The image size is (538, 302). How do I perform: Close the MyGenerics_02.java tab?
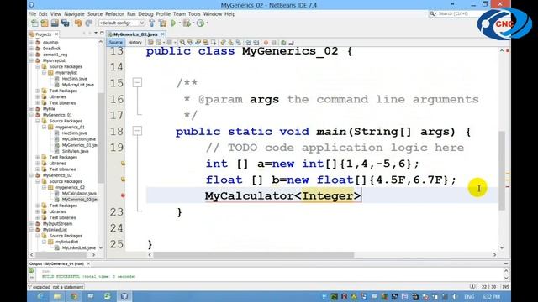[162, 34]
